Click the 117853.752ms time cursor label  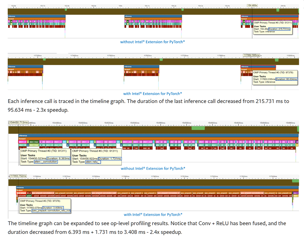18,176
